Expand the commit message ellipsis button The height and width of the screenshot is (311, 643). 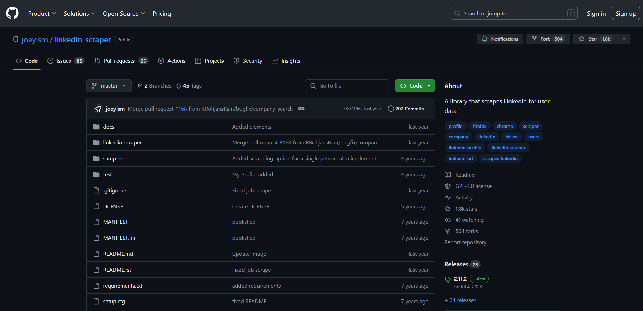[x=301, y=109]
